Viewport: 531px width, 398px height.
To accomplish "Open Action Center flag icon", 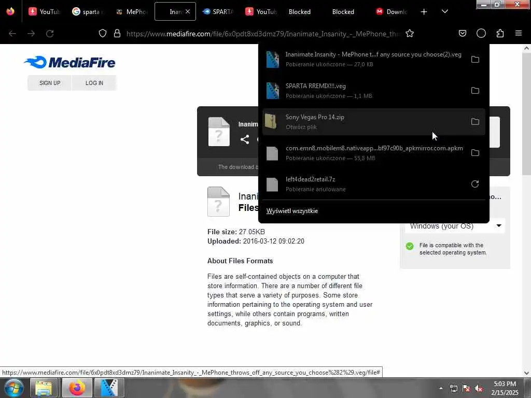I will [466, 389].
